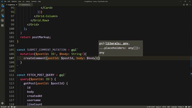Image resolution: width=192 pixels, height=108 pixels.
Task: Open the File menu
Action: 5,1
